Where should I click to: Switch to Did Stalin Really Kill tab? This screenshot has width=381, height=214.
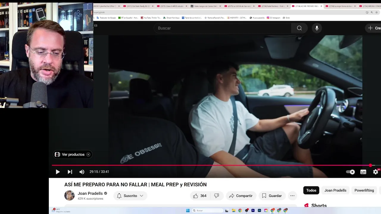138,6
